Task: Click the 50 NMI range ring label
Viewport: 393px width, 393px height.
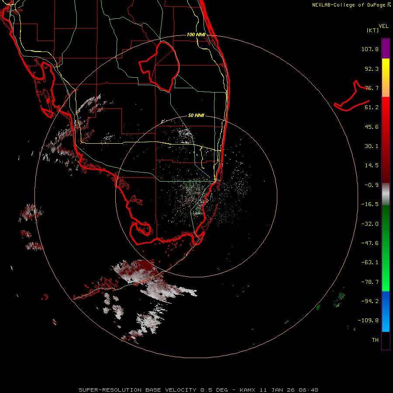Action: coord(196,116)
